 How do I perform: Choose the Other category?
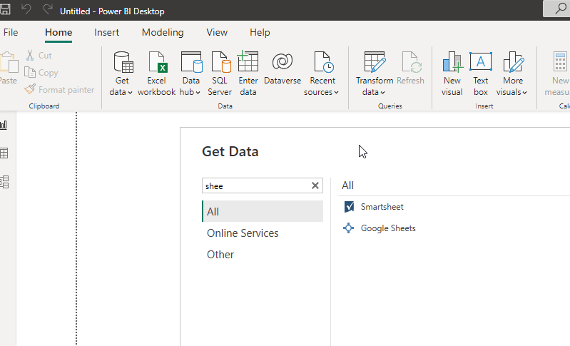[x=220, y=255]
